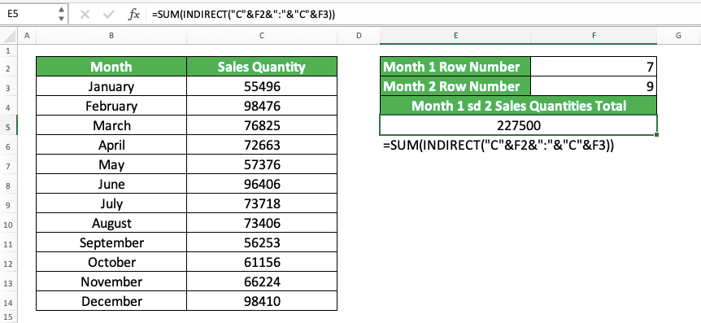Click sales value 55496
Image resolution: width=701 pixels, height=323 pixels.
pyautogui.click(x=262, y=86)
